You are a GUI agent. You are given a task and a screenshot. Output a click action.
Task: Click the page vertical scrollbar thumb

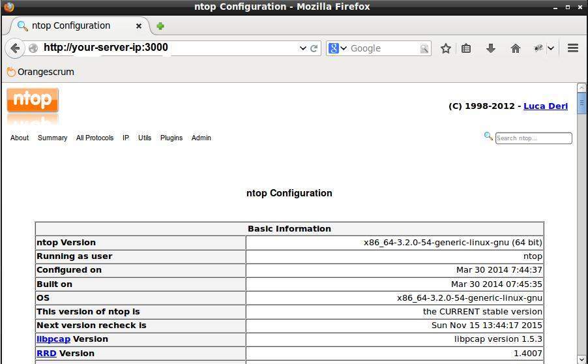[581, 103]
